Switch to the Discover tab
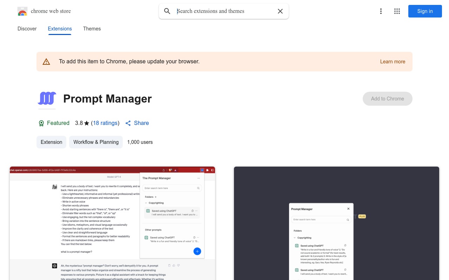Image resolution: width=449 pixels, height=280 pixels. click(27, 29)
